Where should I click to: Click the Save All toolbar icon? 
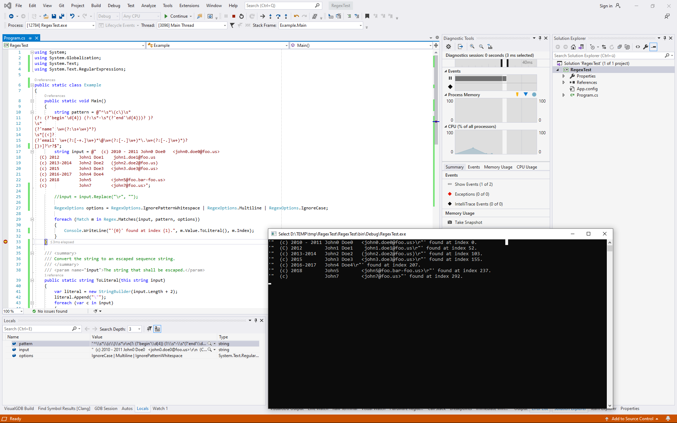[62, 16]
